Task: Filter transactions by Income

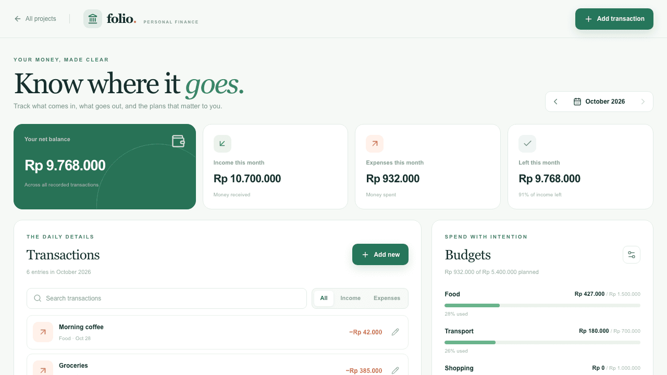Action: [x=350, y=298]
